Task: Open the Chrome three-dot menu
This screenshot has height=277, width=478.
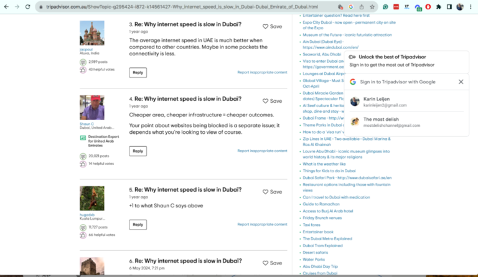Action: tap(471, 7)
